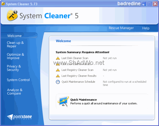The image size is (159, 126).
Task: Click warning icon beside Last Disk Cleaner Scan
Action: (x=58, y=58)
